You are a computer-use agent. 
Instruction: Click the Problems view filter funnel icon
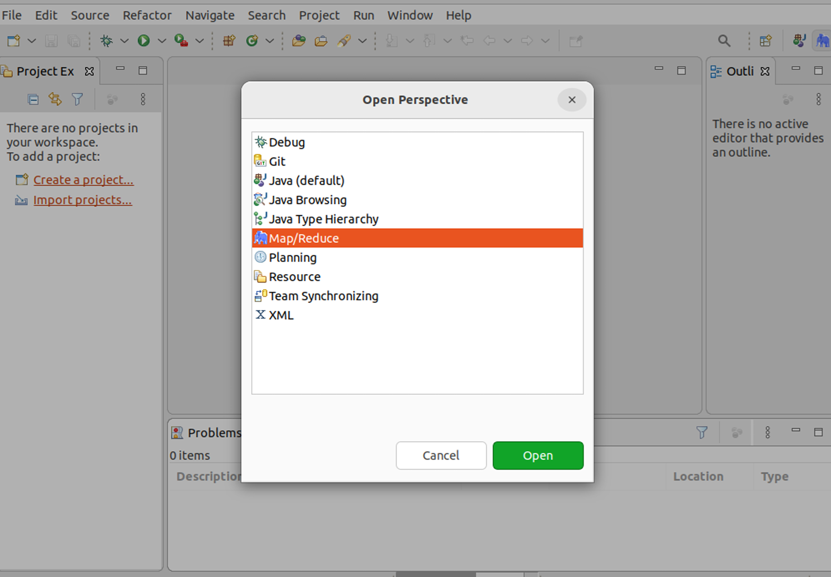tap(702, 433)
